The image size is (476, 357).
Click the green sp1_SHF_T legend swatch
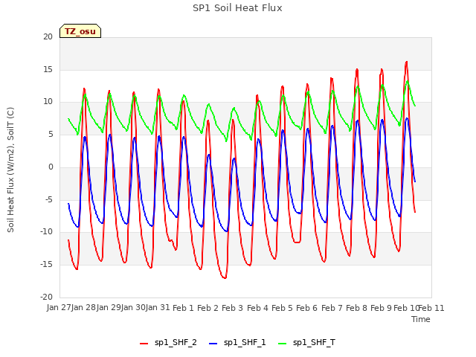(x=283, y=344)
